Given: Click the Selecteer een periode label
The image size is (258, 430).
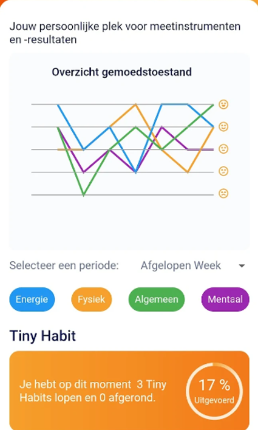Looking at the screenshot, I should point(64,265).
